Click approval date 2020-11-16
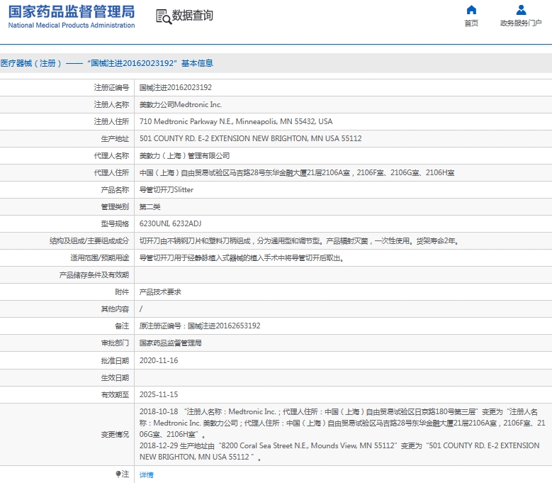 (159, 360)
